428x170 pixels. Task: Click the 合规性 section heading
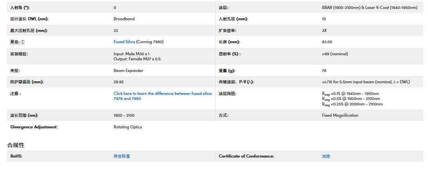(16, 145)
